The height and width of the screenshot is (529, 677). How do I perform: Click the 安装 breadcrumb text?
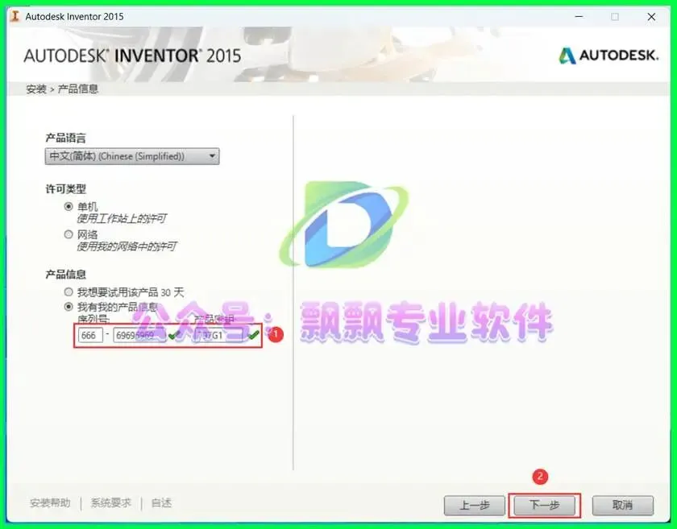(35, 89)
